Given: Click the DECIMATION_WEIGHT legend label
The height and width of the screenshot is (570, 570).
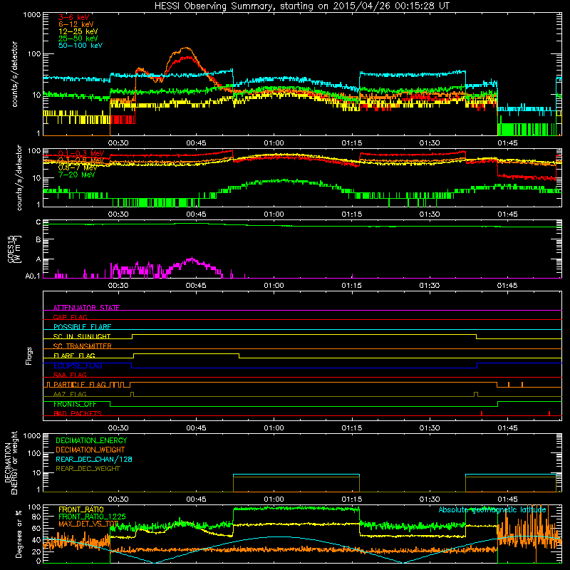Looking at the screenshot, I should 90,450.
